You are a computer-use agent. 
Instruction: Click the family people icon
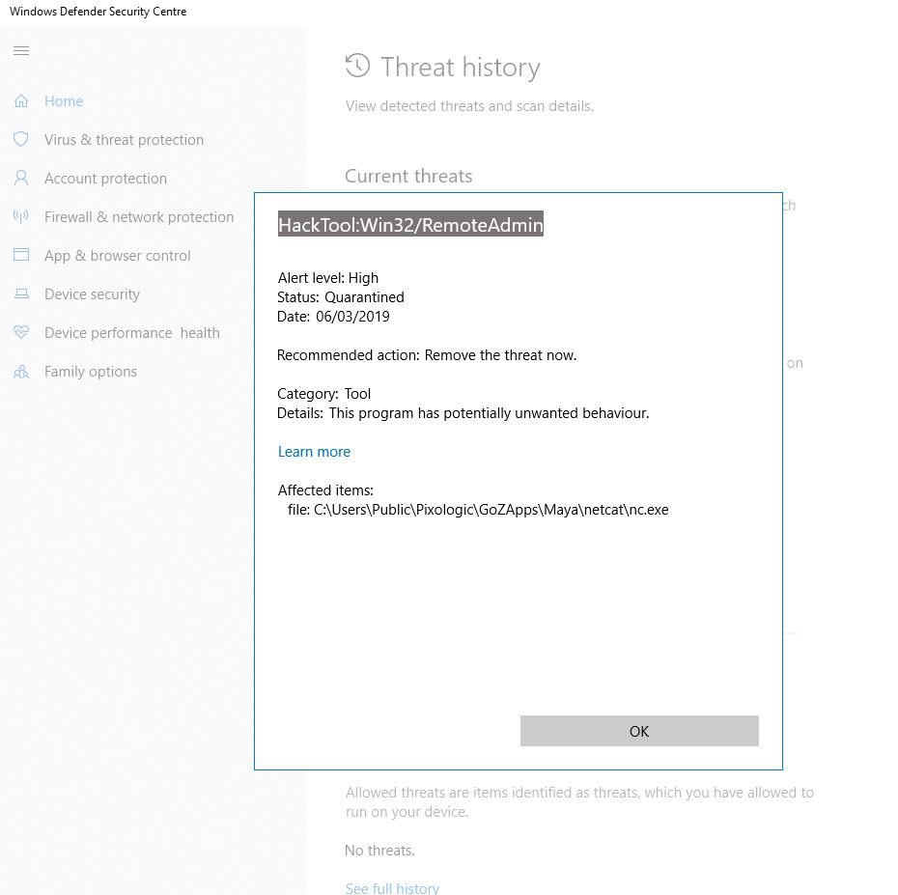(21, 372)
